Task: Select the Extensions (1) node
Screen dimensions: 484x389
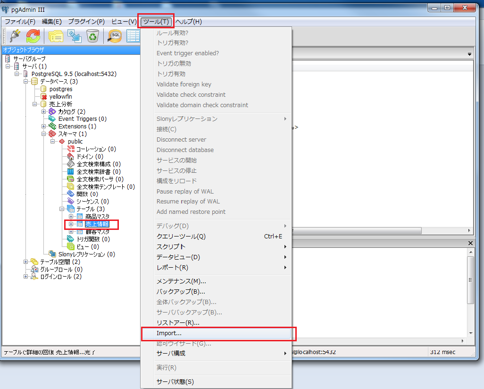Action: pyautogui.click(x=77, y=127)
